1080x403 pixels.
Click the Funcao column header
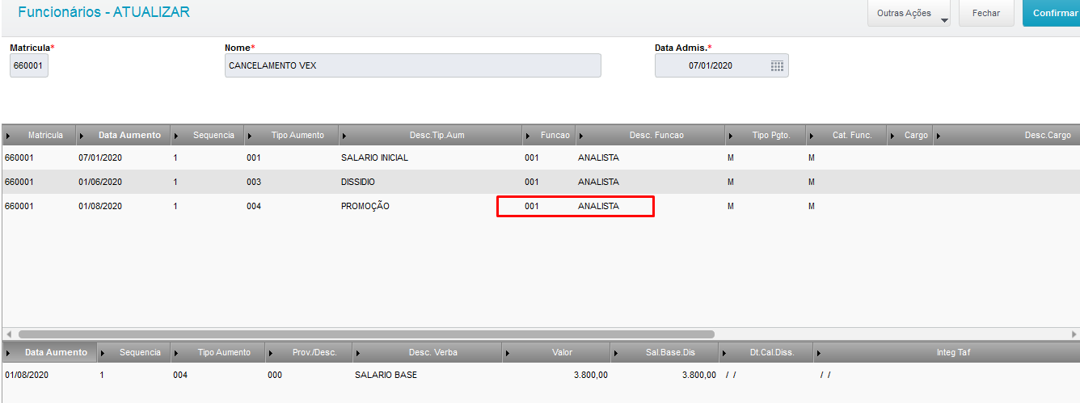coord(548,135)
